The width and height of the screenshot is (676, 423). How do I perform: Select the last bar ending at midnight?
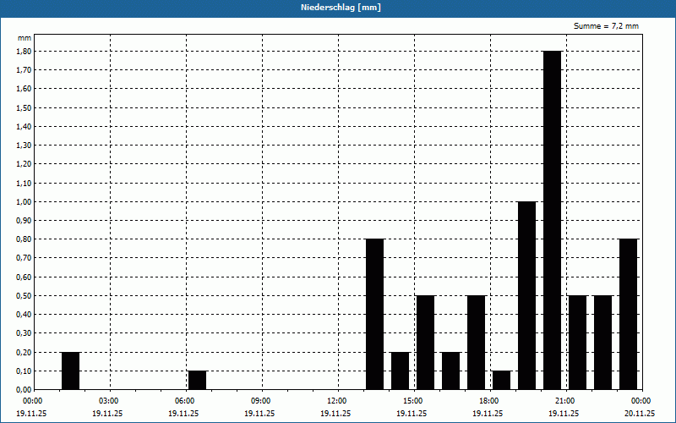click(x=628, y=314)
